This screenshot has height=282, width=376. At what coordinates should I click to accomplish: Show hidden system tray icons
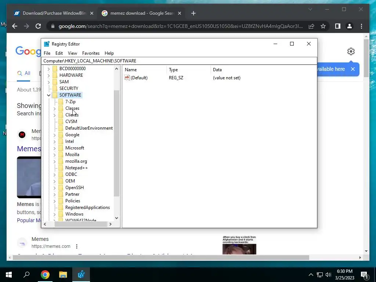click(x=311, y=275)
